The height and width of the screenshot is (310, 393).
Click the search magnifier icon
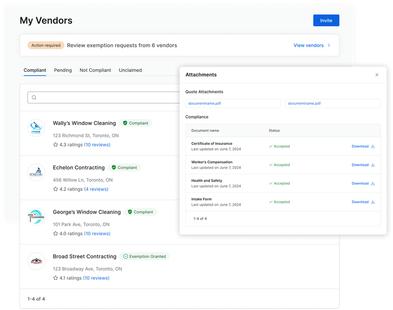[x=34, y=97]
